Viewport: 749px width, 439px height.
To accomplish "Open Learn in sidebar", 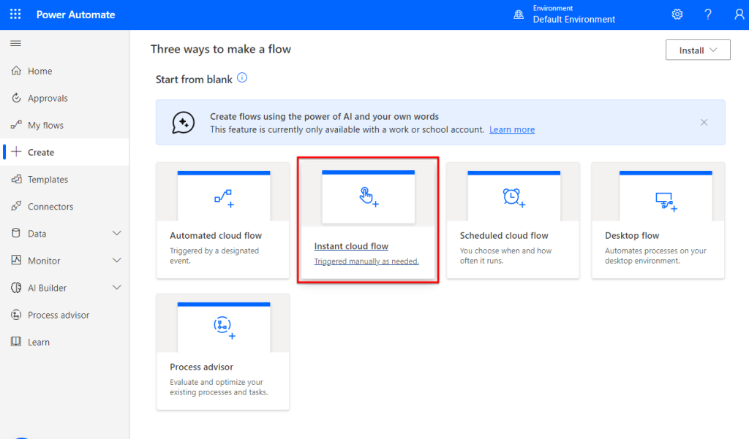I will point(64,342).
